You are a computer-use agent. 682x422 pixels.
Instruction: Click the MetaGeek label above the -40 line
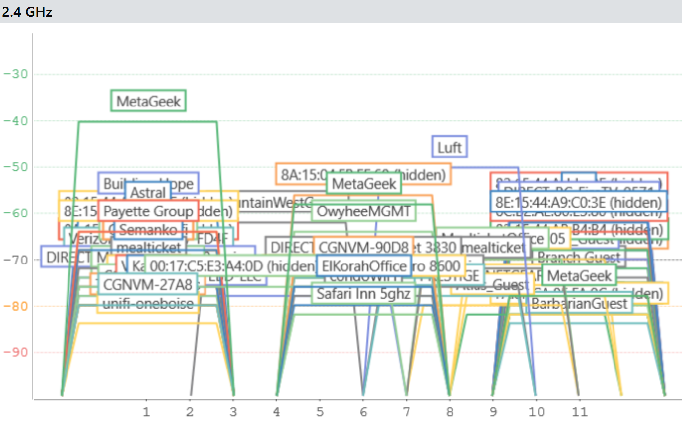(148, 101)
